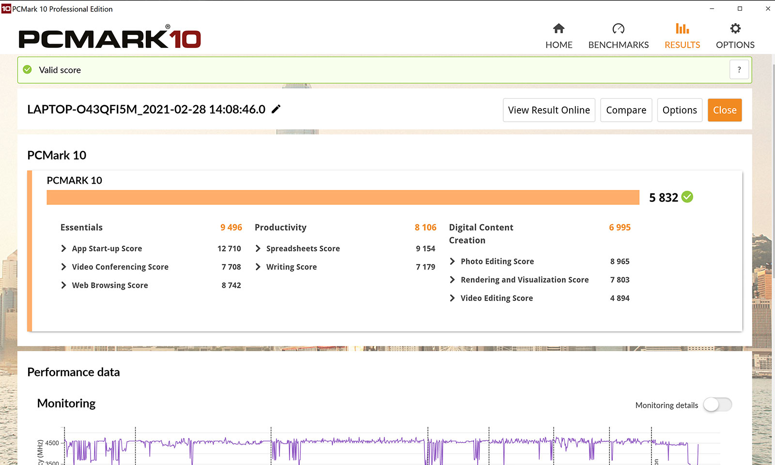775x465 pixels.
Task: Click the Monitoring heading
Action: pos(66,403)
